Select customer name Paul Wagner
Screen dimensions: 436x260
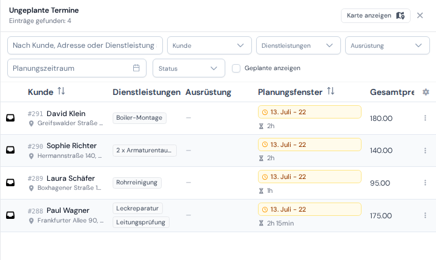coord(68,210)
